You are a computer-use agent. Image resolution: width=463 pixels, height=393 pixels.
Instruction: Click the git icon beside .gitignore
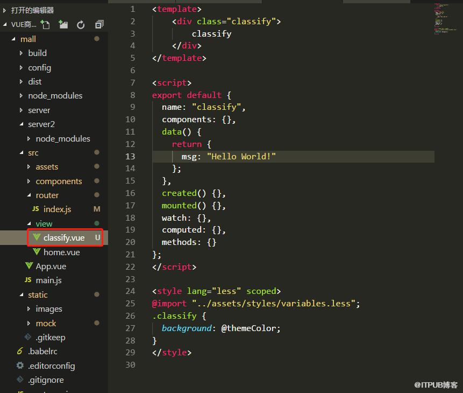tap(20, 380)
